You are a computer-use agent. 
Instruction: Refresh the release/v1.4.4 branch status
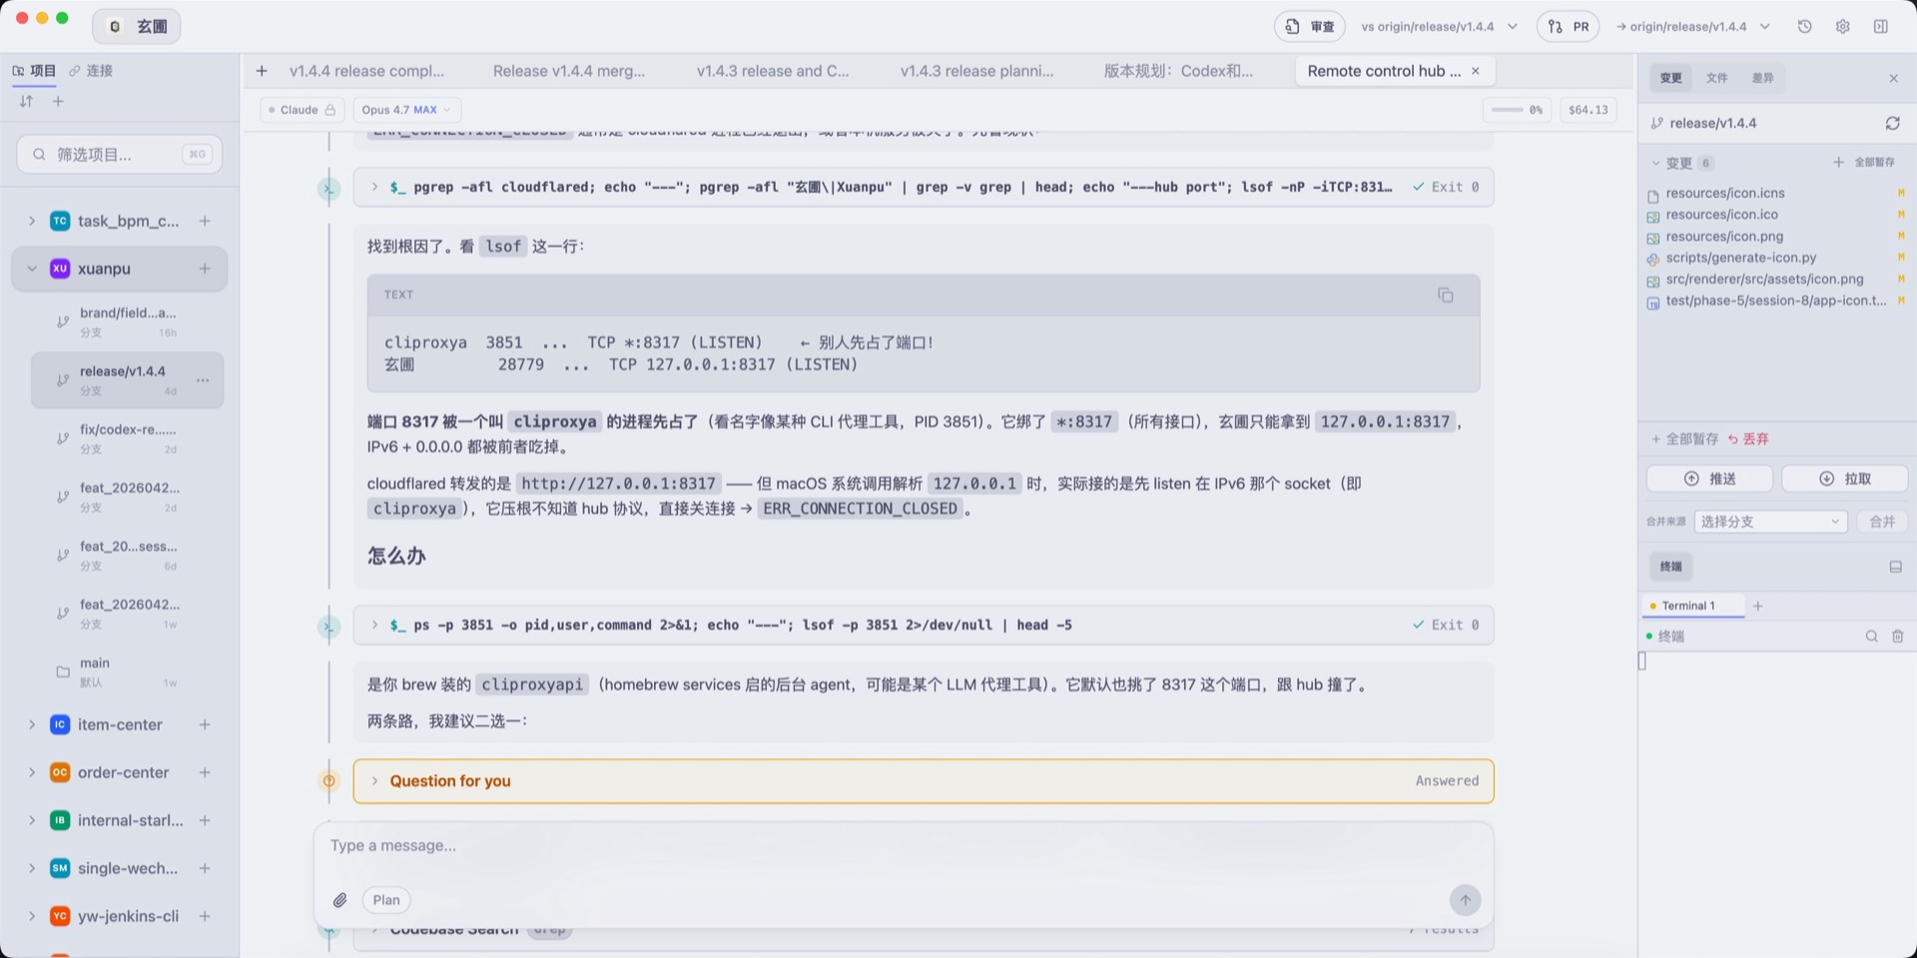[1894, 123]
